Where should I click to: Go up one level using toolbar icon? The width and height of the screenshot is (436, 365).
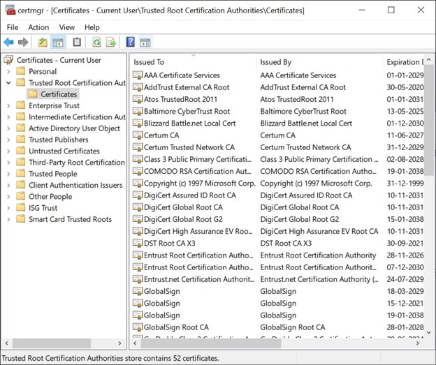[x=43, y=43]
